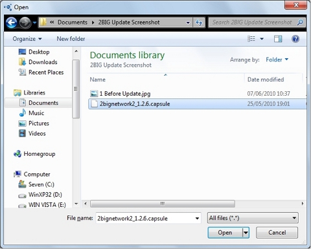This screenshot has width=311, height=249.
Task: Click the change view icon
Action: tap(251, 39)
